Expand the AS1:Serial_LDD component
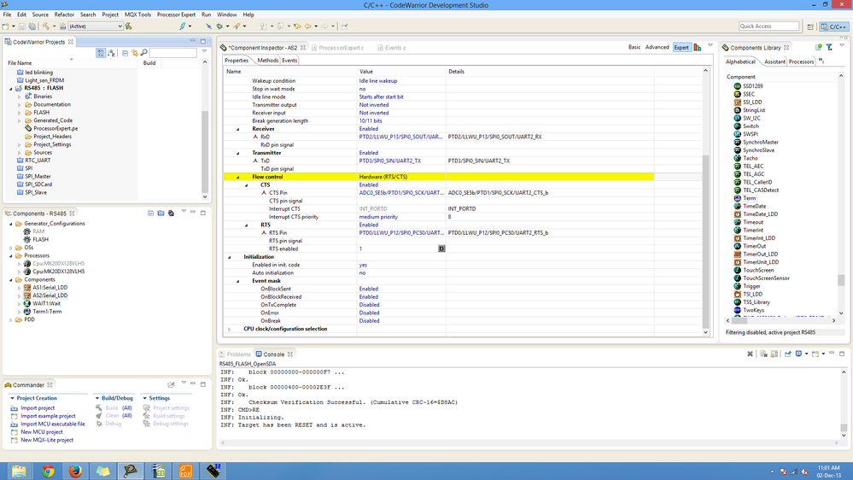853x480 pixels. tap(20, 287)
